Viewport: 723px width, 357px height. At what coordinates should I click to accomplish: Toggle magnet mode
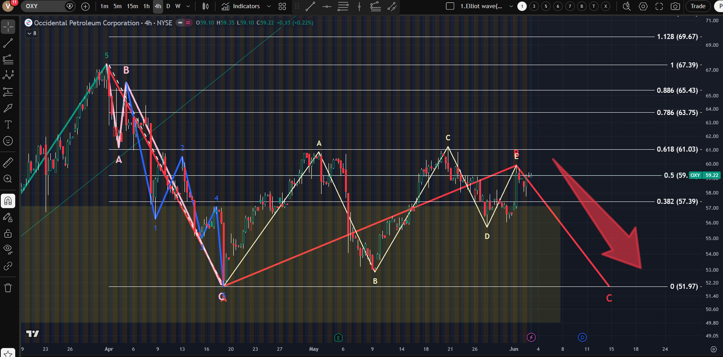coord(8,201)
